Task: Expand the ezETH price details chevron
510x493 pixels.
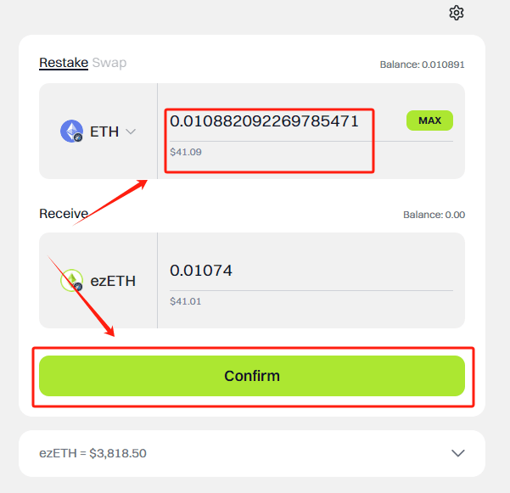Action: (458, 453)
